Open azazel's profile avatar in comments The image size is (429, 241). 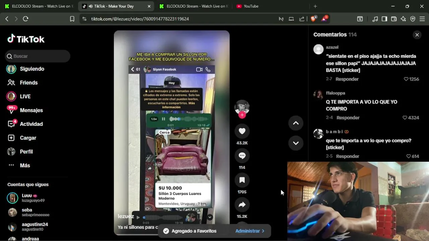coord(318,49)
